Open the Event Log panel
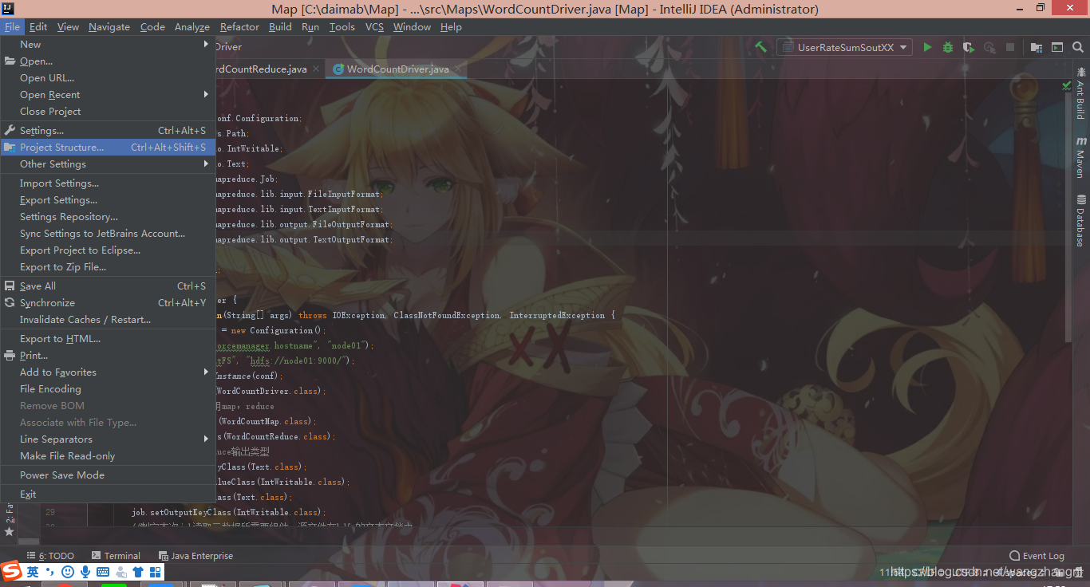Screen dimensions: 1090x587 [x=1037, y=556]
